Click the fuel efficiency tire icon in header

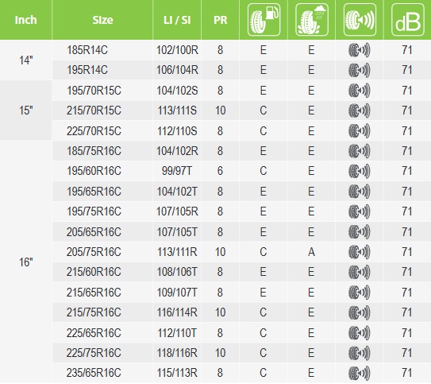coord(264,20)
